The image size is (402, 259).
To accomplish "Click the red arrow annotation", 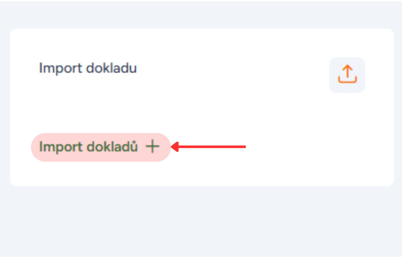I will (x=208, y=147).
